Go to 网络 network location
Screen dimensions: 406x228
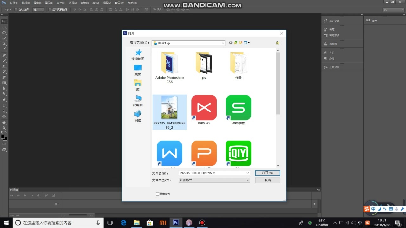tap(138, 116)
